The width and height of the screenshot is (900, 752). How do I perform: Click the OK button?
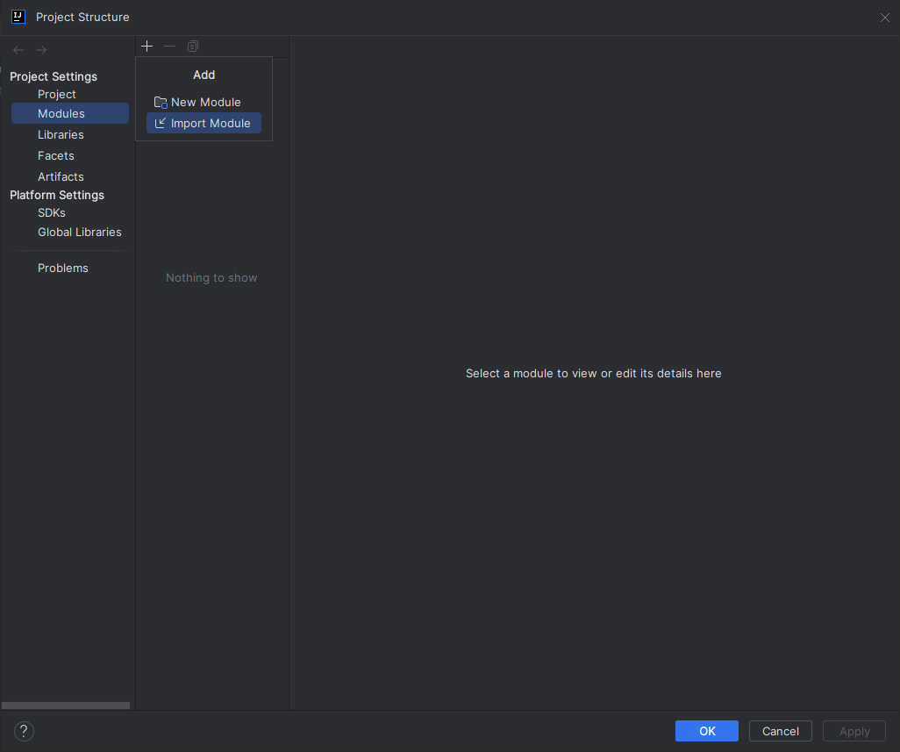pos(706,731)
